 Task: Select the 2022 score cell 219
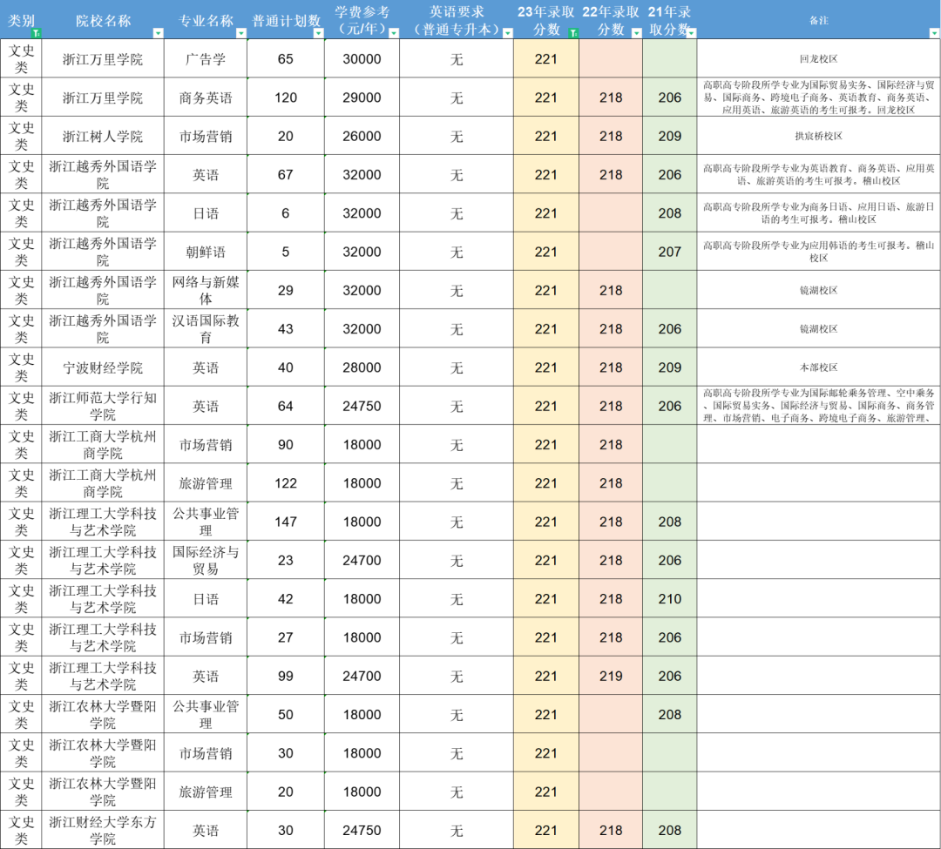[611, 676]
